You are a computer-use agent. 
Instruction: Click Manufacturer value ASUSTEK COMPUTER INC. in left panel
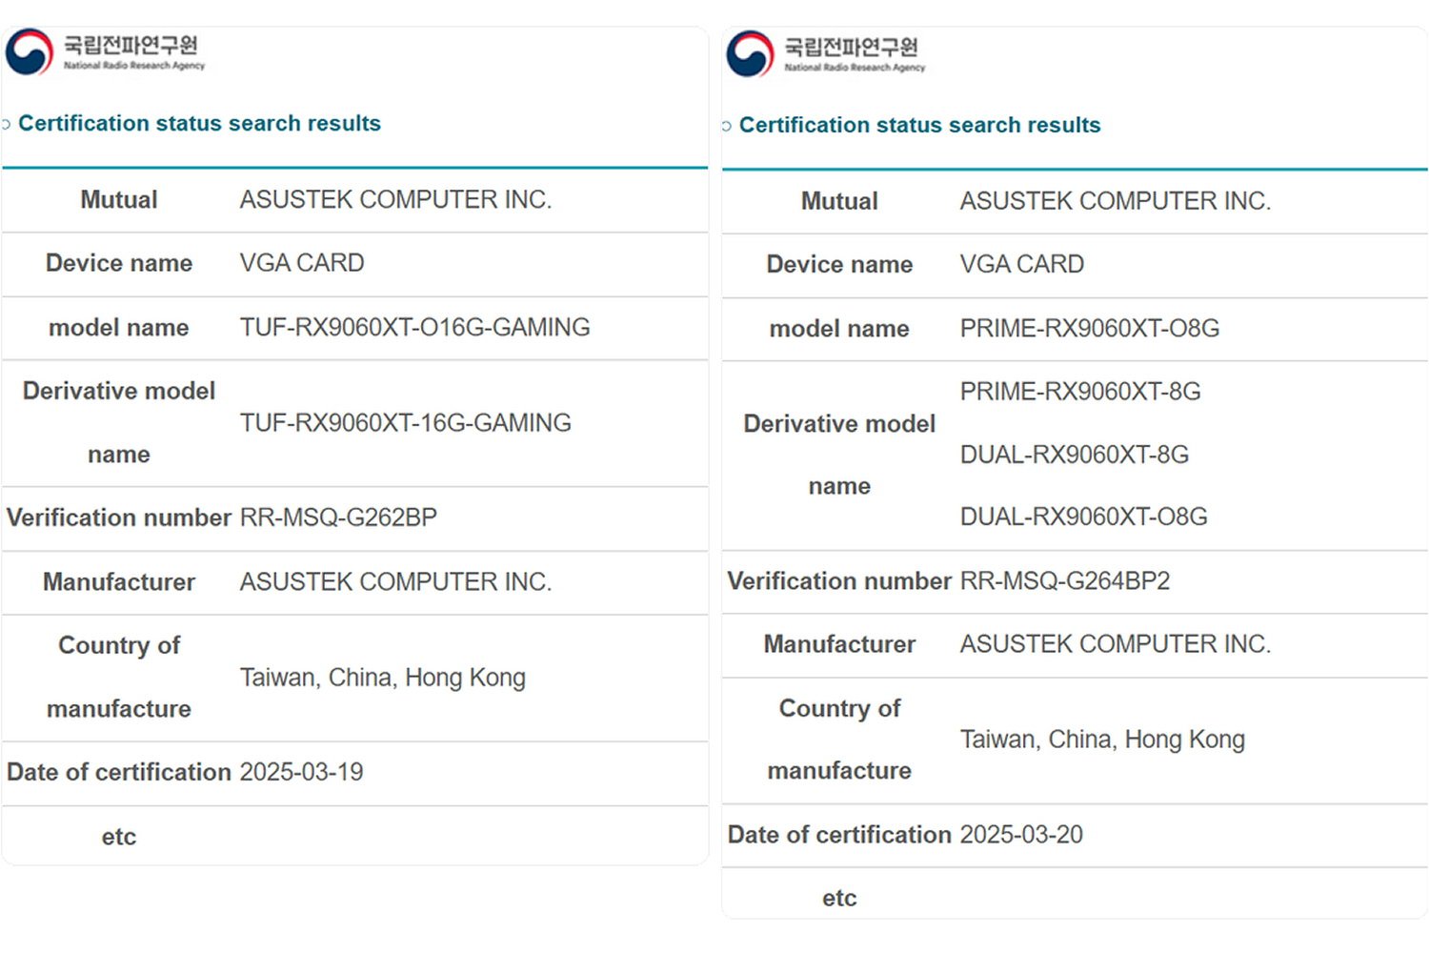[x=395, y=581]
